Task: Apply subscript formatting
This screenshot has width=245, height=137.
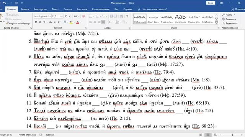Action: click(55, 22)
